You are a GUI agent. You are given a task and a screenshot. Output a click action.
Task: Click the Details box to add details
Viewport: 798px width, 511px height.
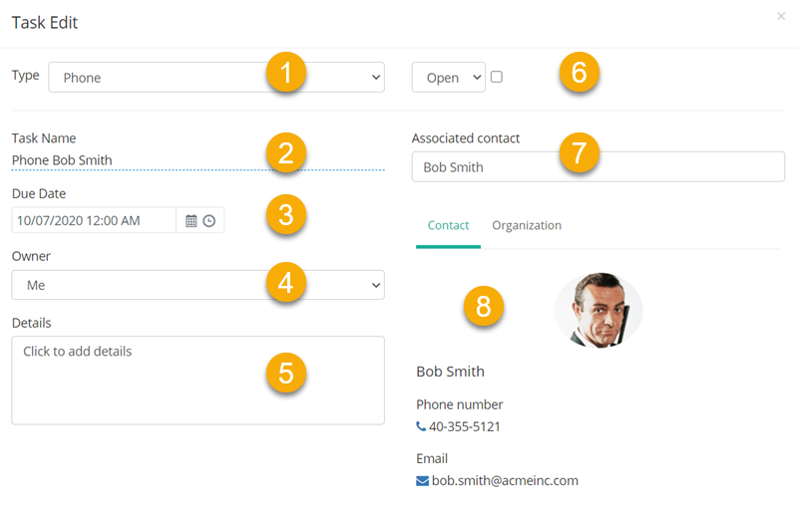point(198,381)
